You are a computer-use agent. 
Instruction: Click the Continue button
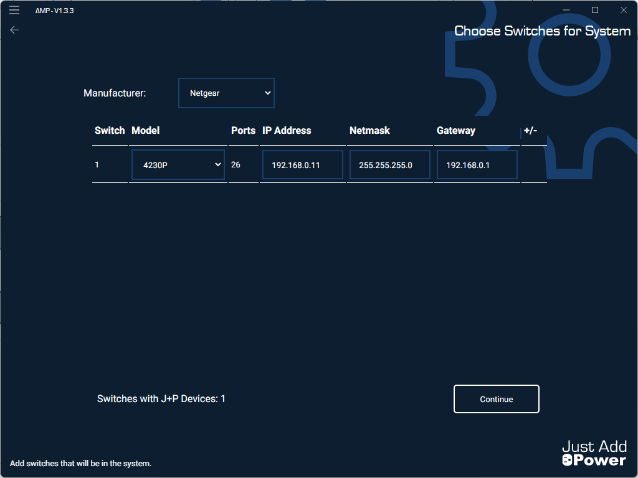click(x=496, y=399)
